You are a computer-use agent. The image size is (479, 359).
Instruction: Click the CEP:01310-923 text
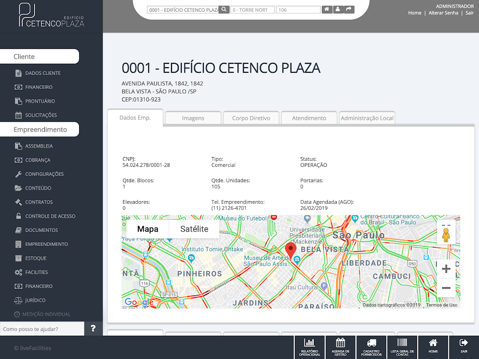[141, 100]
